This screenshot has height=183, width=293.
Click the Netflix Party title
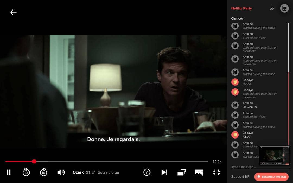click(x=241, y=8)
